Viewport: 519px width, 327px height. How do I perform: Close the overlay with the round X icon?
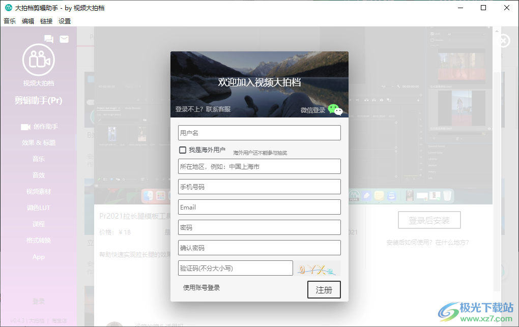(x=503, y=41)
